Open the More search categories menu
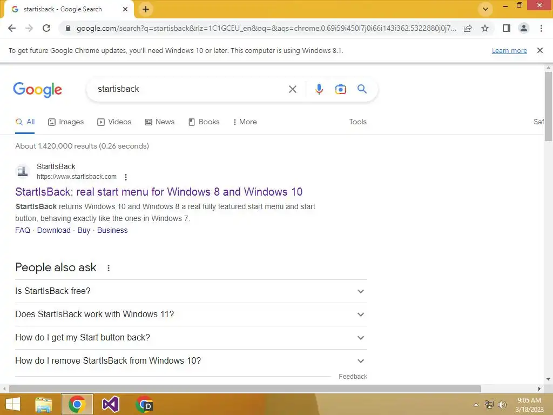Image resolution: width=553 pixels, height=415 pixels. [245, 122]
